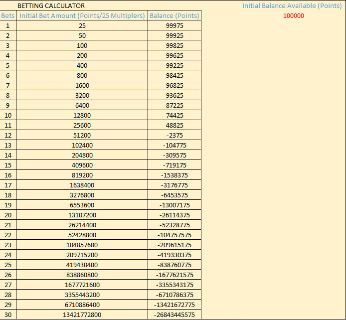346x320 pixels.
Task: Click the red 100000 initial balance value
Action: pos(294,15)
